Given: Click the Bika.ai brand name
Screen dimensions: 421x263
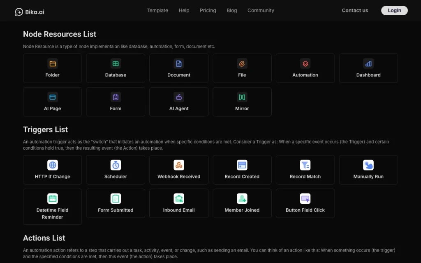Looking at the screenshot, I should click(x=35, y=12).
